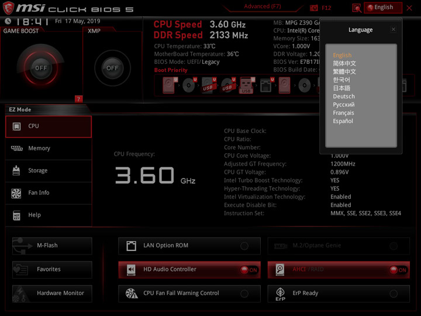
Task: Click the Boot Priority label
Action: pyautogui.click(x=171, y=70)
